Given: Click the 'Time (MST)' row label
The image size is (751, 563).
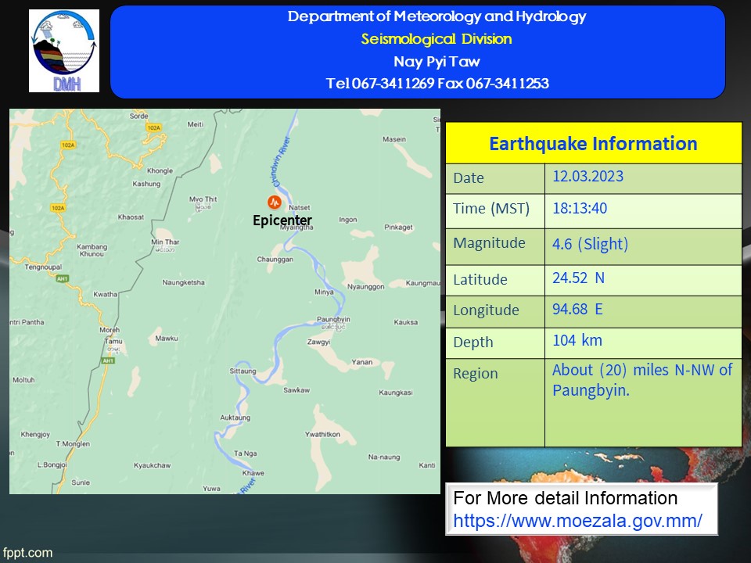Looking at the screenshot, I should click(491, 209).
